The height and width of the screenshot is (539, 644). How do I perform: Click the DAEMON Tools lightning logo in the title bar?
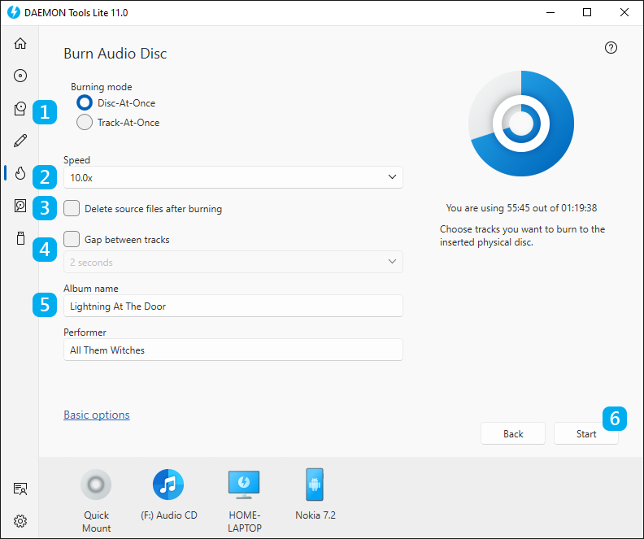click(x=14, y=12)
